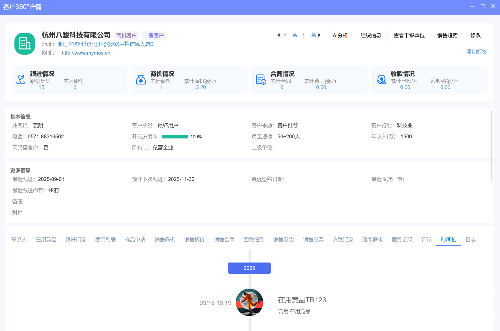Click the 修改 edit button

(x=476, y=36)
